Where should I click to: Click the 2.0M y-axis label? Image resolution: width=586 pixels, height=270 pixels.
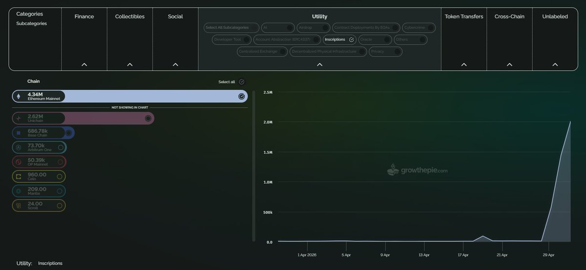click(x=268, y=122)
